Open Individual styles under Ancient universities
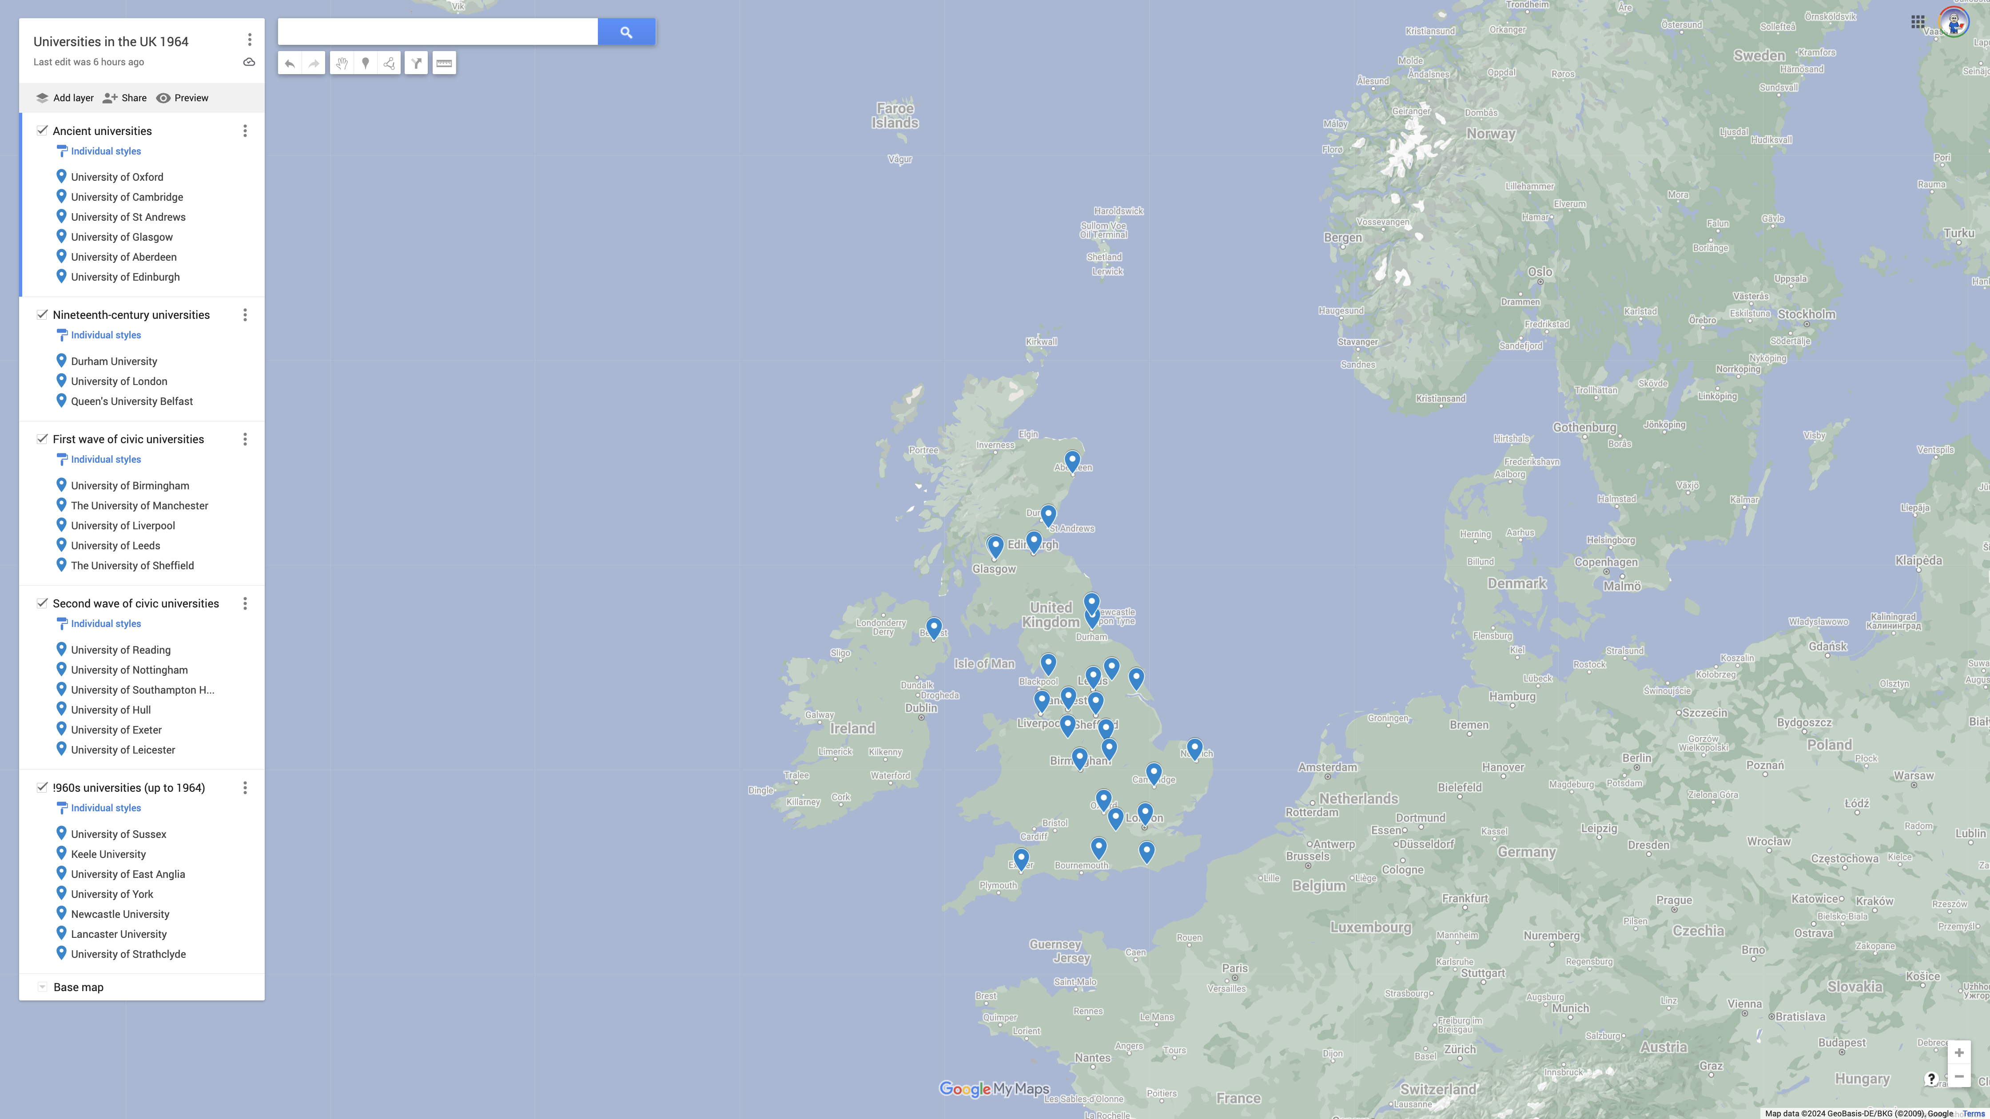This screenshot has width=1990, height=1119. point(105,151)
